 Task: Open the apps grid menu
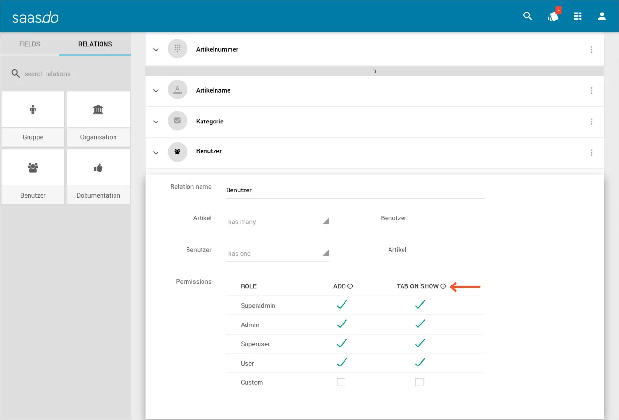click(577, 16)
